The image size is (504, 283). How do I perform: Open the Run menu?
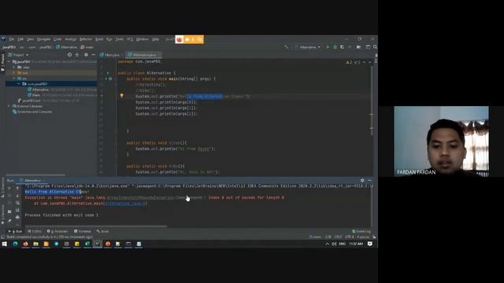coord(109,39)
